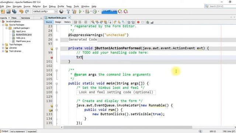Click the Next Bookmark icon
The height and width of the screenshot is (133, 236).
pos(119,22)
